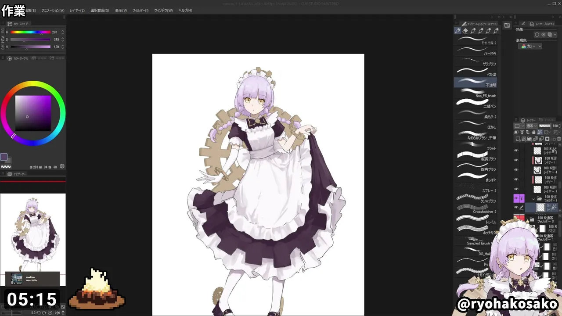Switch color slider to HSV mode
This screenshot has height=316, width=562.
(2, 39)
